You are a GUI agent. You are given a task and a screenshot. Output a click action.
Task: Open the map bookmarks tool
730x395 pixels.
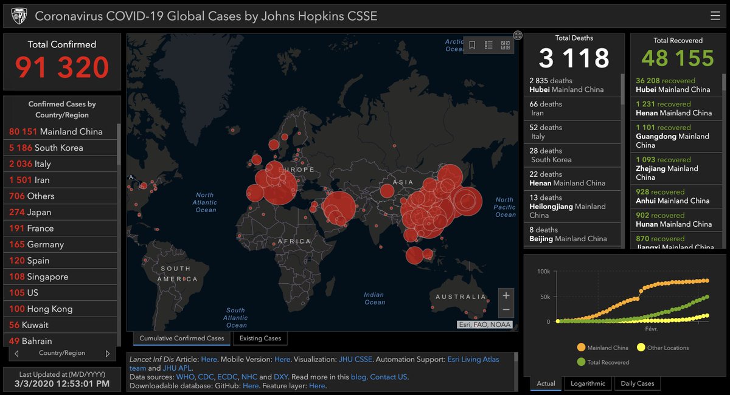point(472,45)
